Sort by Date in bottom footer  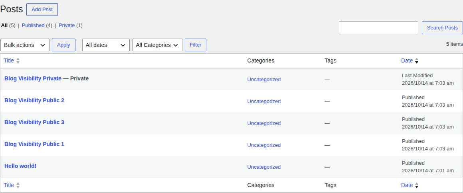point(407,185)
